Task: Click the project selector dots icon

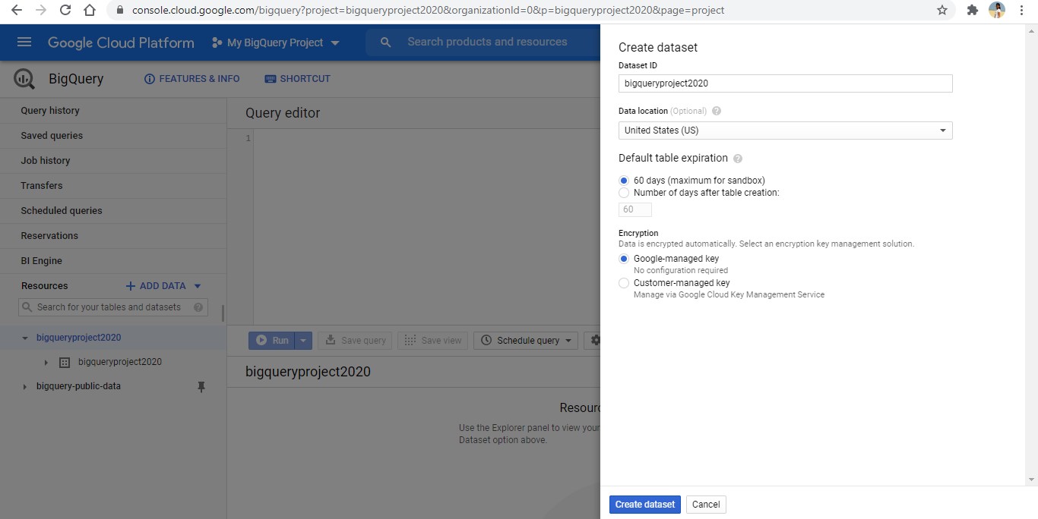Action: (x=217, y=42)
